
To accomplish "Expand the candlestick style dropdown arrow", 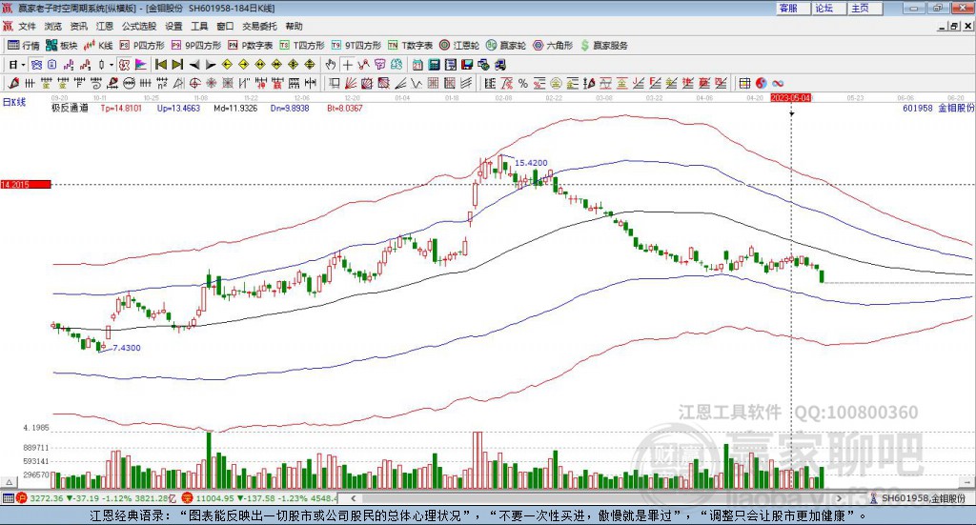I will (x=112, y=65).
